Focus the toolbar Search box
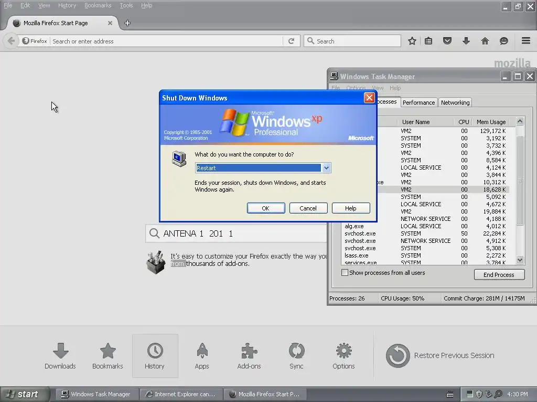537x402 pixels. 352,41
